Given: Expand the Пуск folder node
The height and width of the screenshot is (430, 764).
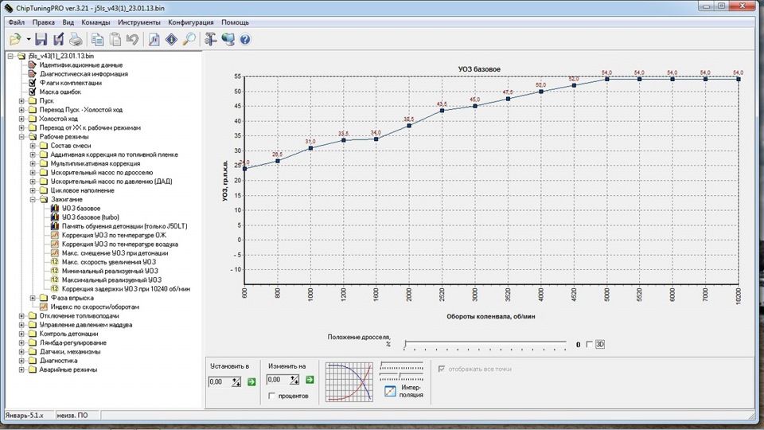Looking at the screenshot, I should click(x=21, y=101).
